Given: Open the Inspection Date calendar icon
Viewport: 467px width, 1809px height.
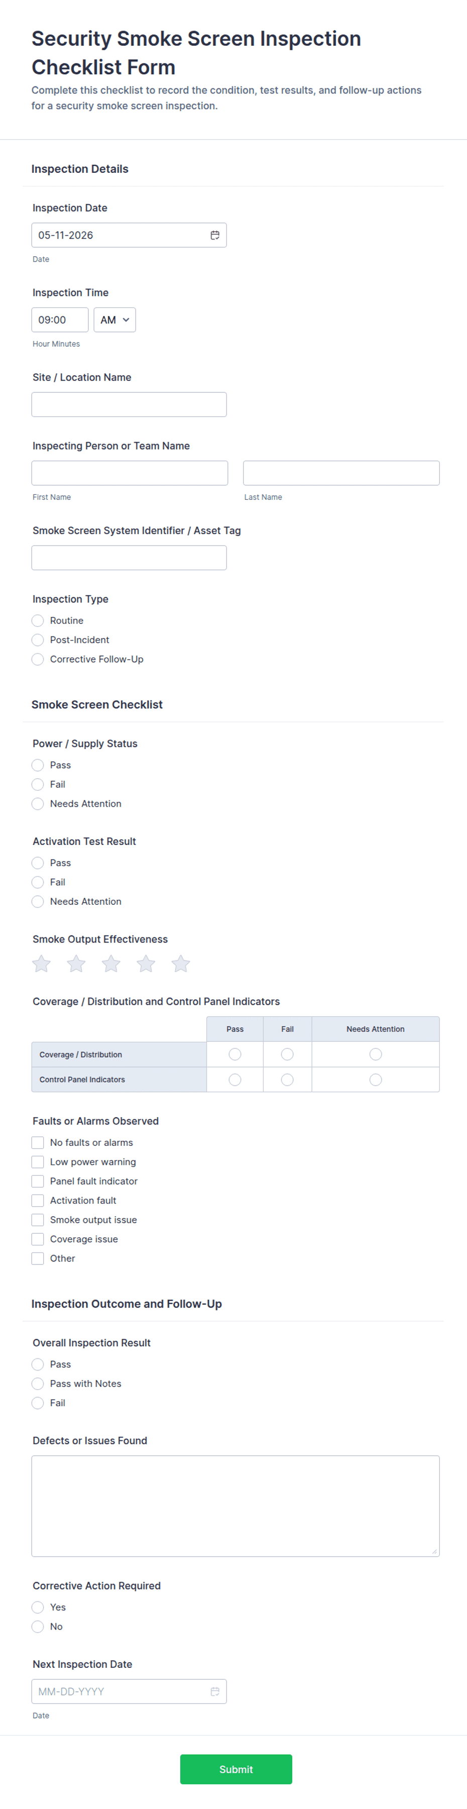Looking at the screenshot, I should 215,235.
